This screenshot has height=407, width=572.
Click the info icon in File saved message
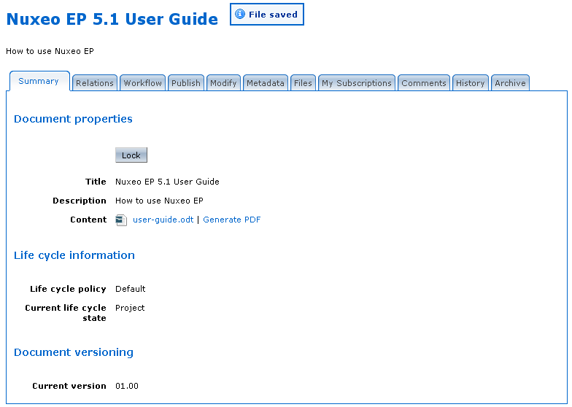(240, 15)
